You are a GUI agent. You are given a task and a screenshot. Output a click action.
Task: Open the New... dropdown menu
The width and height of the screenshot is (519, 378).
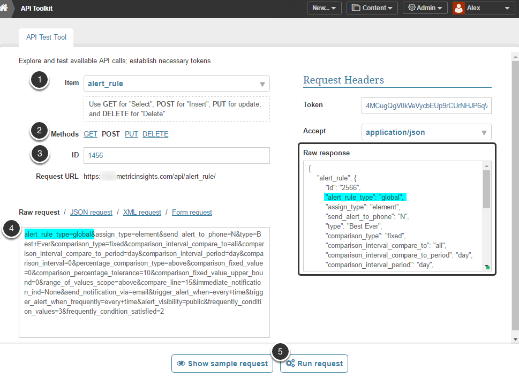click(324, 8)
